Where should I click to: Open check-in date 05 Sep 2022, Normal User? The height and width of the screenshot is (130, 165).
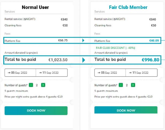coord(20,73)
